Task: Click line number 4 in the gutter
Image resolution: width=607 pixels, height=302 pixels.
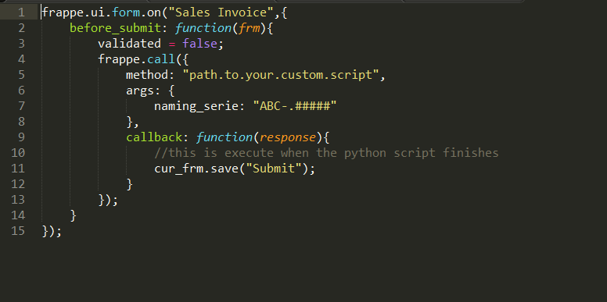Action: point(21,59)
